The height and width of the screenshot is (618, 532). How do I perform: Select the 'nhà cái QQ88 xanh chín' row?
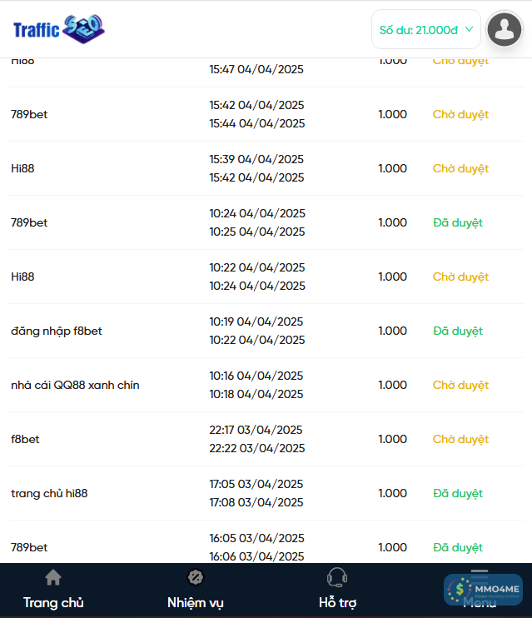76,386
